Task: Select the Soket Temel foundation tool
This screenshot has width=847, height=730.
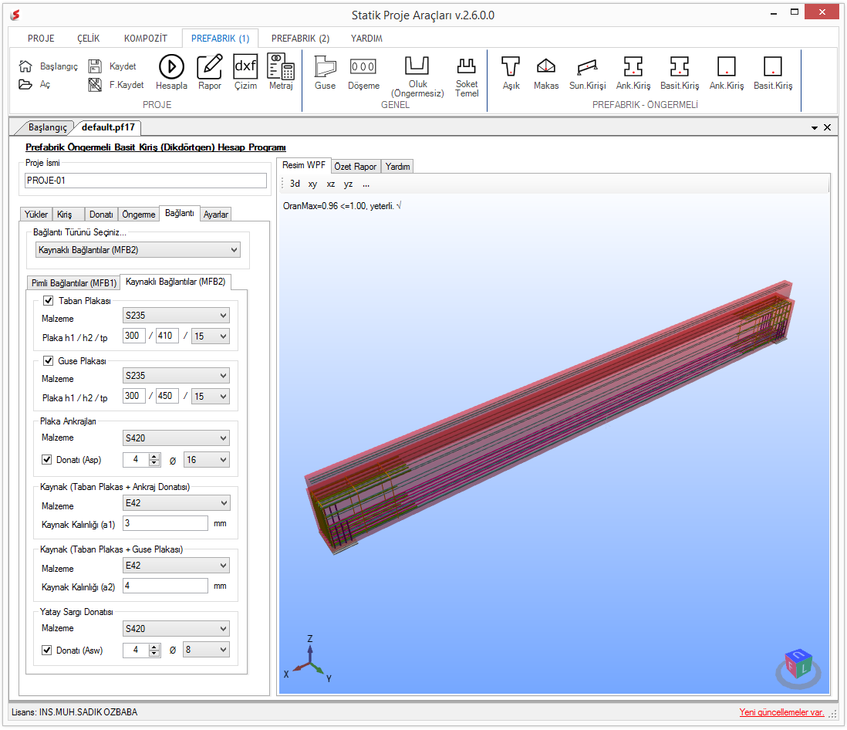Action: click(466, 66)
